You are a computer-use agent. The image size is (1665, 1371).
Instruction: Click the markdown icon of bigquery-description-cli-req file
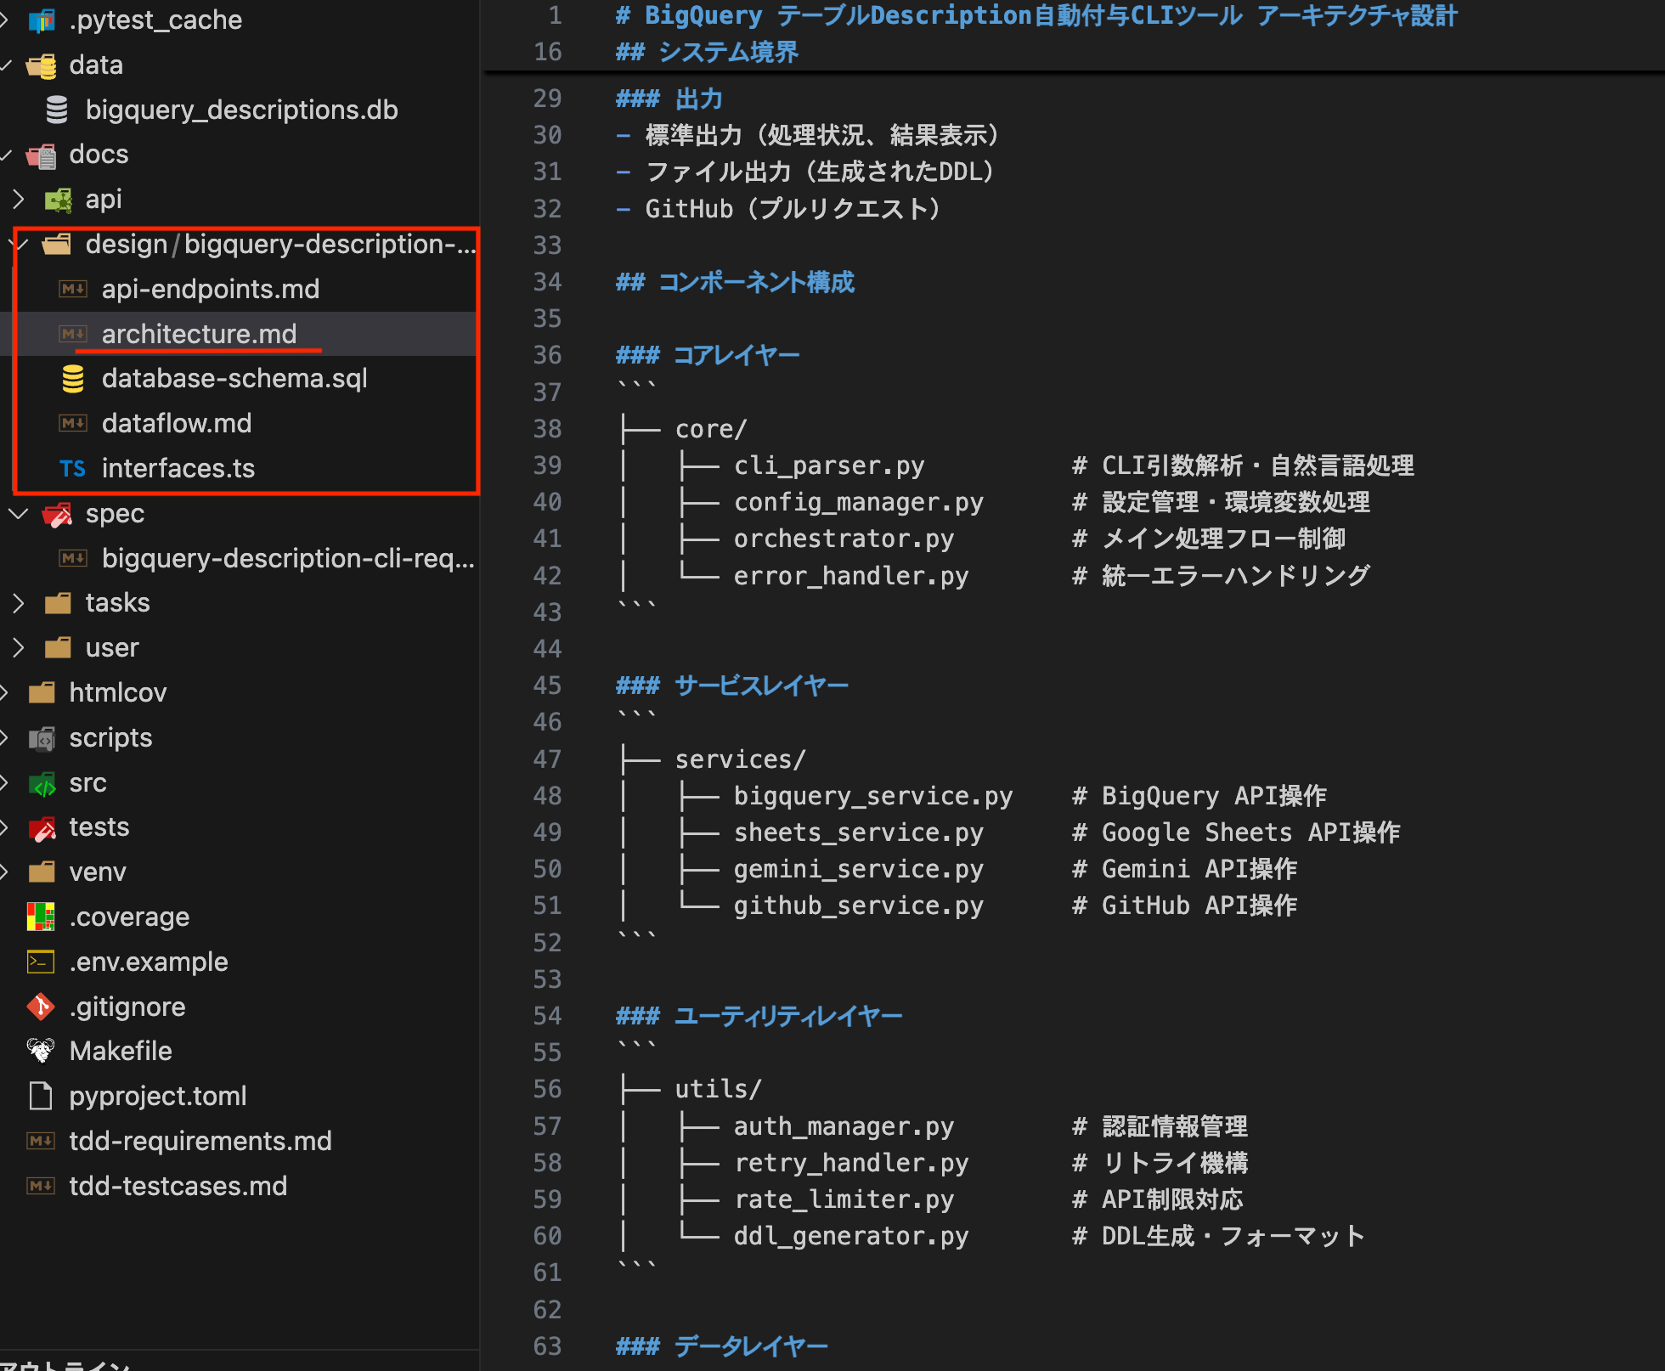point(73,558)
